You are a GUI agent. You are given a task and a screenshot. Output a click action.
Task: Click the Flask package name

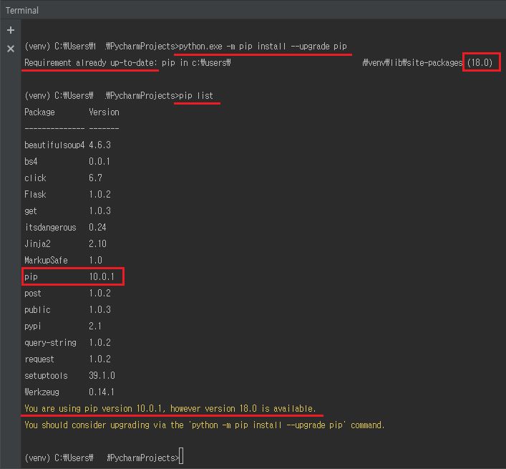tap(35, 194)
